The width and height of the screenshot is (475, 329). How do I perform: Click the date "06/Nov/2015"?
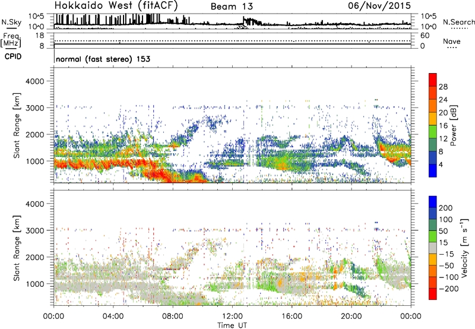click(x=379, y=5)
